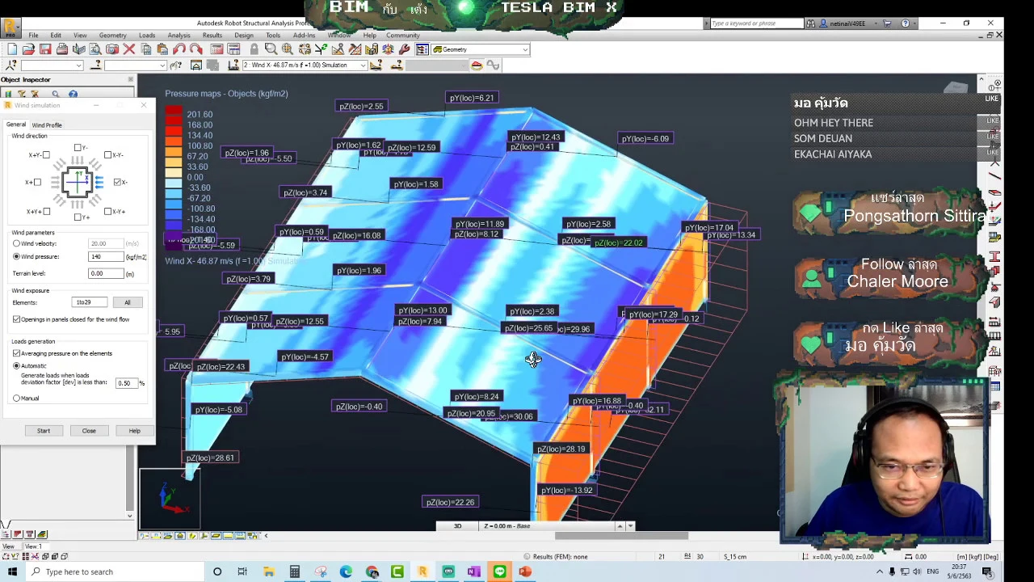The height and width of the screenshot is (582, 1034).
Task: Click the search magnifier in Object Inspector
Action: [x=56, y=95]
